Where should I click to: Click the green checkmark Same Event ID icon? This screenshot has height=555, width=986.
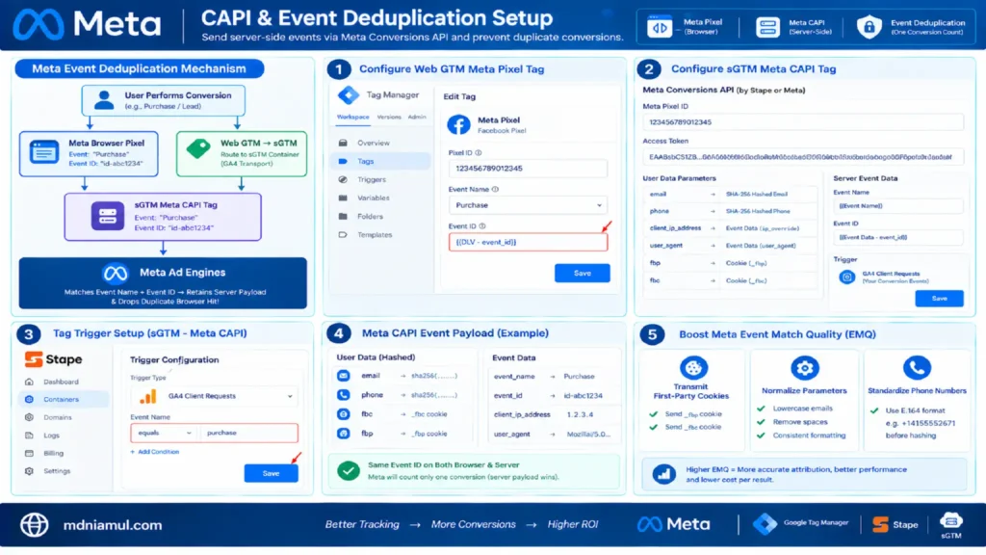pos(349,470)
